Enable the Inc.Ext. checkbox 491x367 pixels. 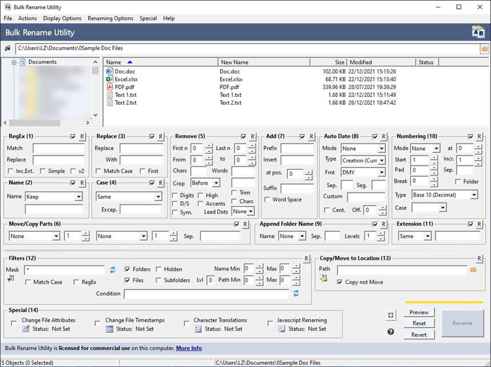pos(11,171)
